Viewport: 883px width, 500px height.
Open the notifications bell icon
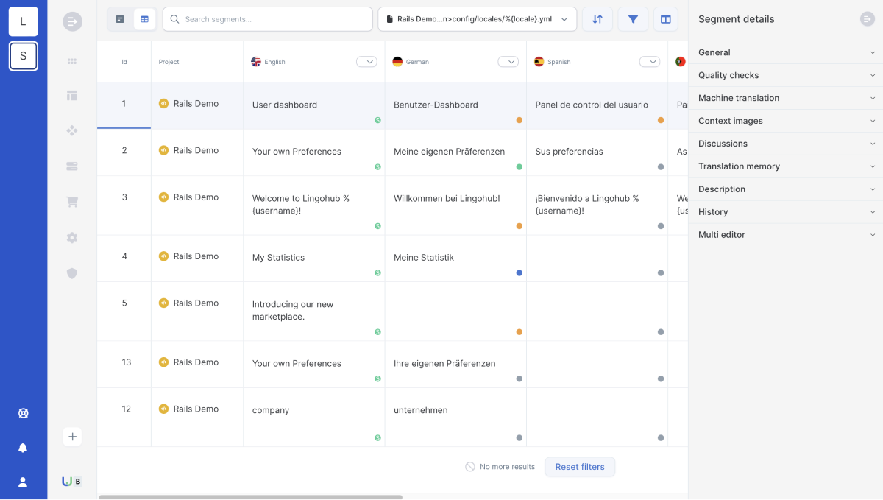point(23,448)
